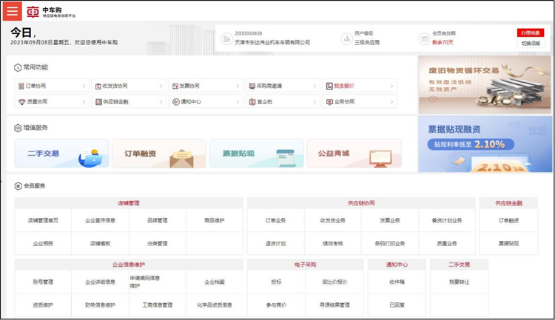Screen dimensions: 555x320
Task: Click the 订单协同 icon
Action: pyautogui.click(x=20, y=86)
